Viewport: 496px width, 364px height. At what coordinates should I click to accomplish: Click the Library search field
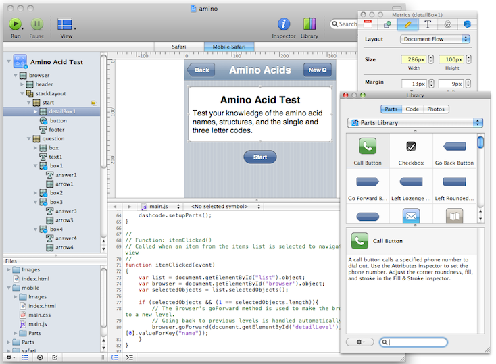[414, 342]
